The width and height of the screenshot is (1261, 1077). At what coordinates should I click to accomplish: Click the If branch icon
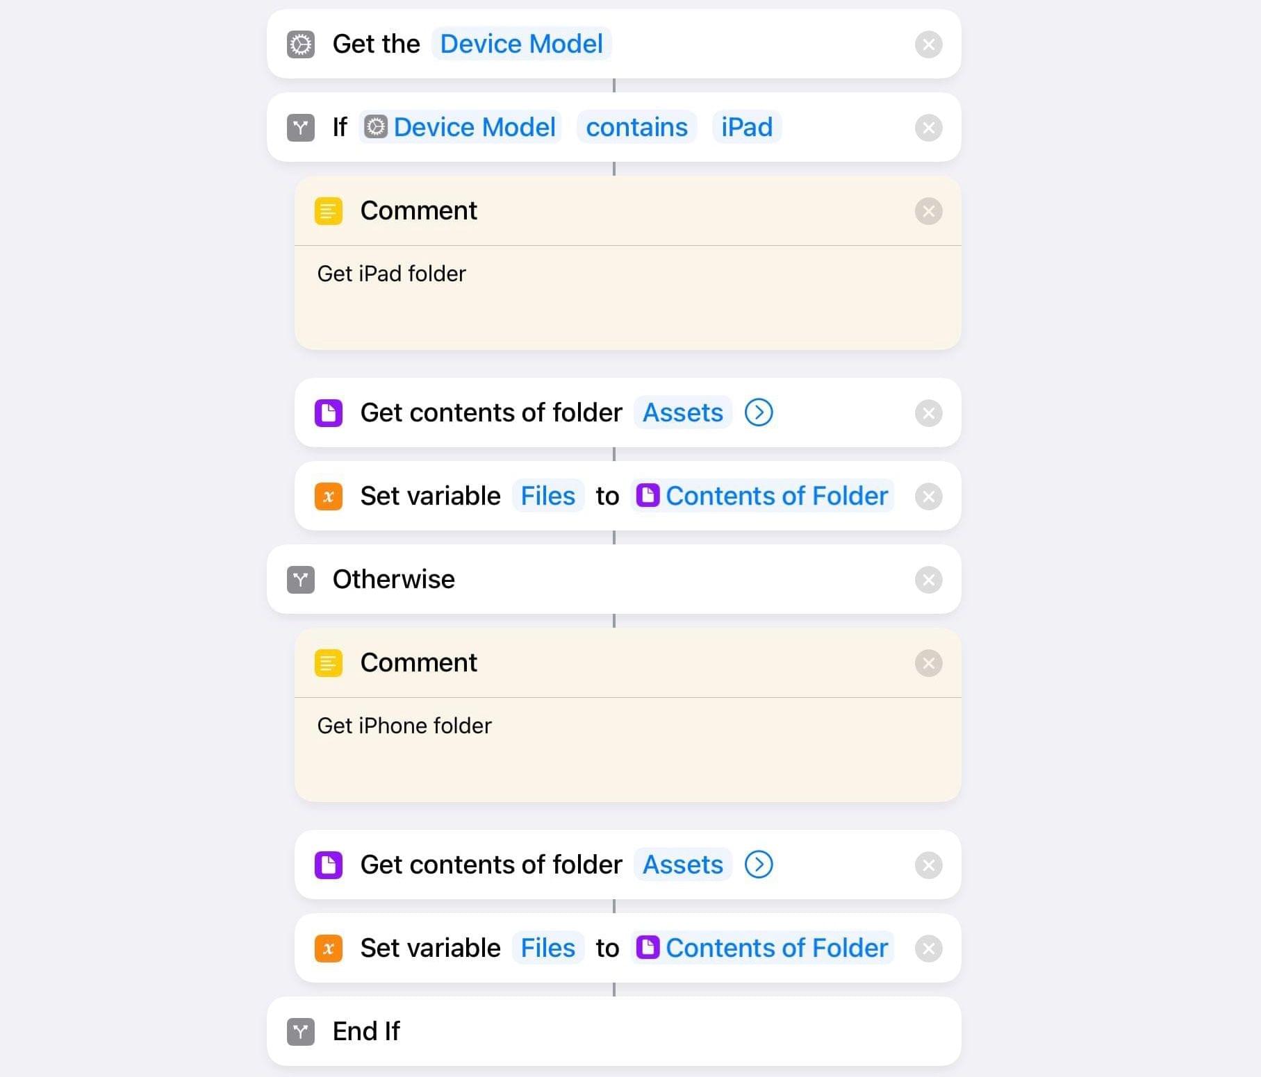pos(301,128)
